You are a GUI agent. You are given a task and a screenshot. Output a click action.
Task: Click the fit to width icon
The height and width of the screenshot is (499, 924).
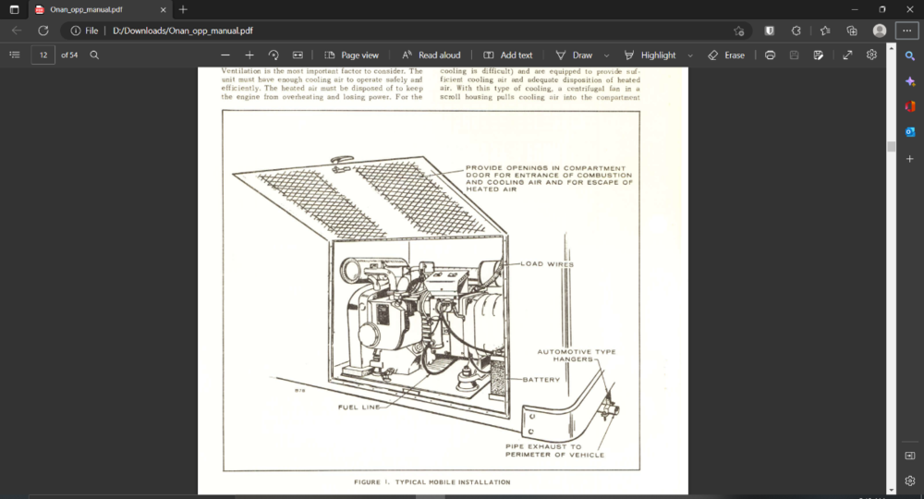click(x=298, y=55)
